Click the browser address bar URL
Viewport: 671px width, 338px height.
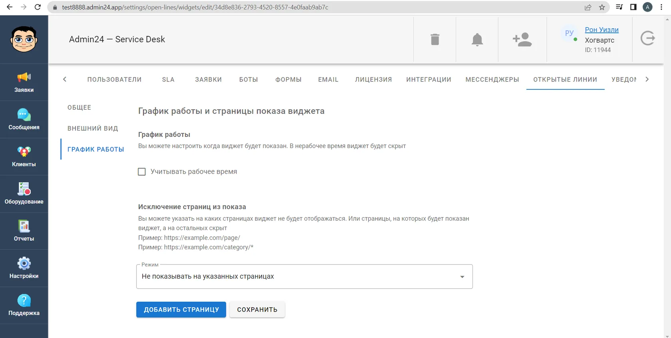(195, 7)
